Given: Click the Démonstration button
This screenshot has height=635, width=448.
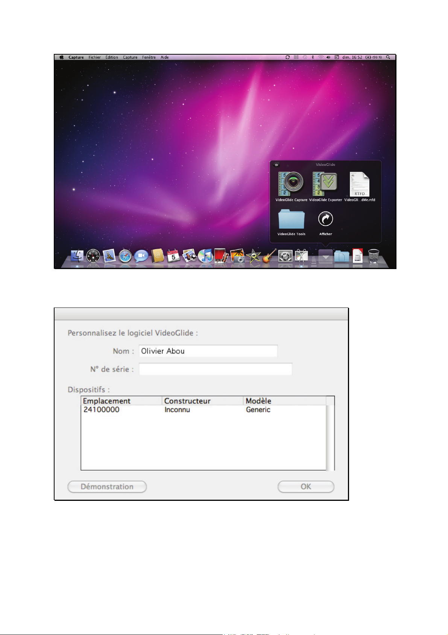Looking at the screenshot, I should [107, 487].
